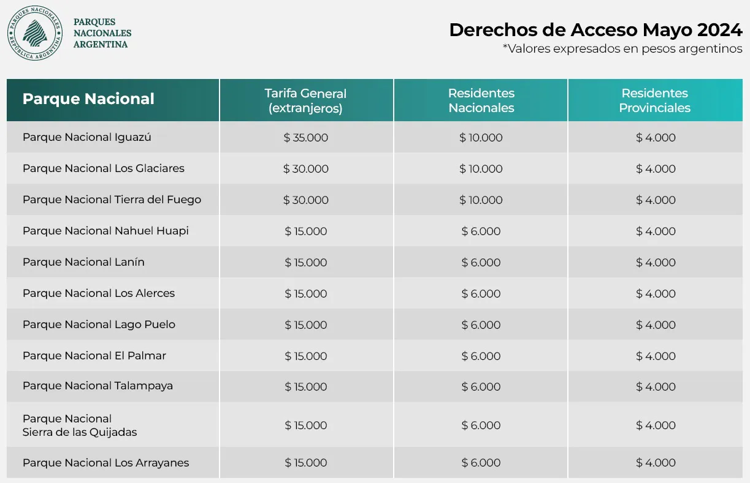Viewport: 750px width, 483px height.
Task: Click Parque Nacional Tierra del Fuego name
Action: (x=112, y=200)
